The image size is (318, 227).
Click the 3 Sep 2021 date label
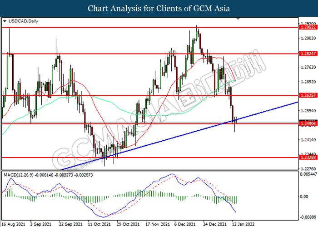41,224
